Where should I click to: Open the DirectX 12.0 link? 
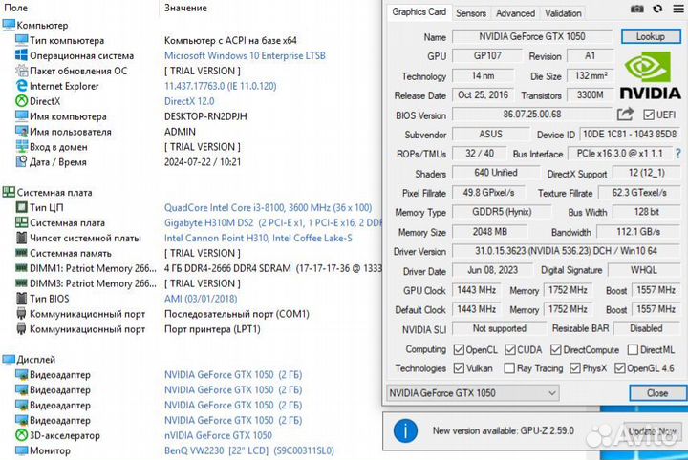click(189, 101)
